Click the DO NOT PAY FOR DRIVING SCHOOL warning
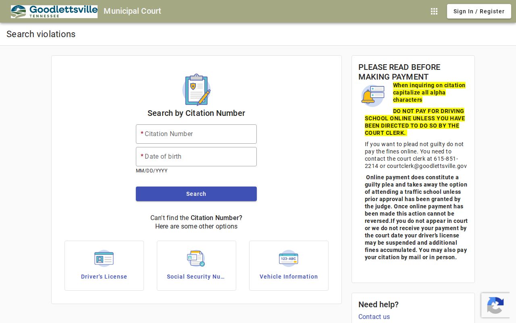 [x=415, y=122]
